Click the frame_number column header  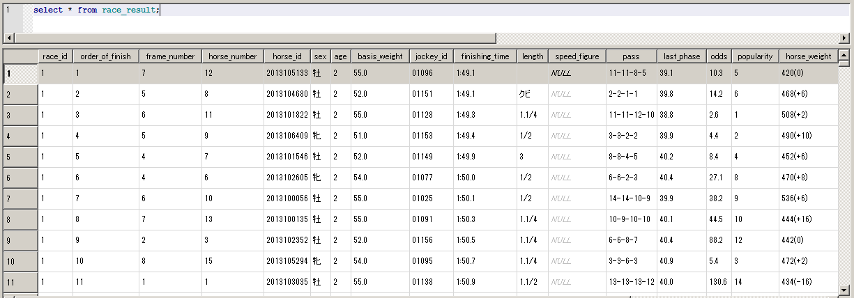170,56
